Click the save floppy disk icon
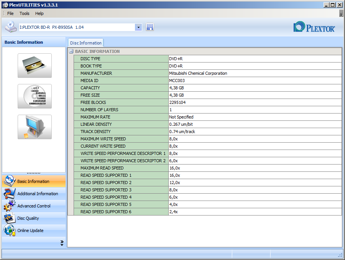The width and height of the screenshot is (345, 260). click(x=149, y=27)
